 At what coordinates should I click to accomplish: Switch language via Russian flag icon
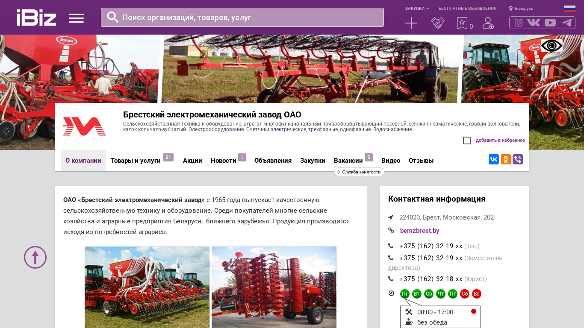(x=569, y=9)
